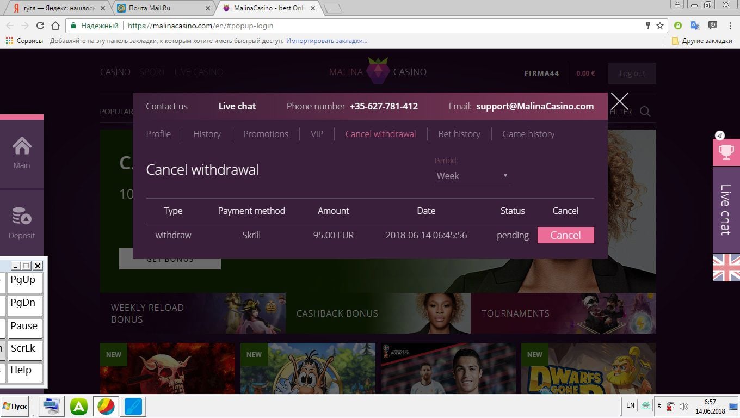Click the saved password key icon
This screenshot has width=740, height=418.
tap(647, 26)
